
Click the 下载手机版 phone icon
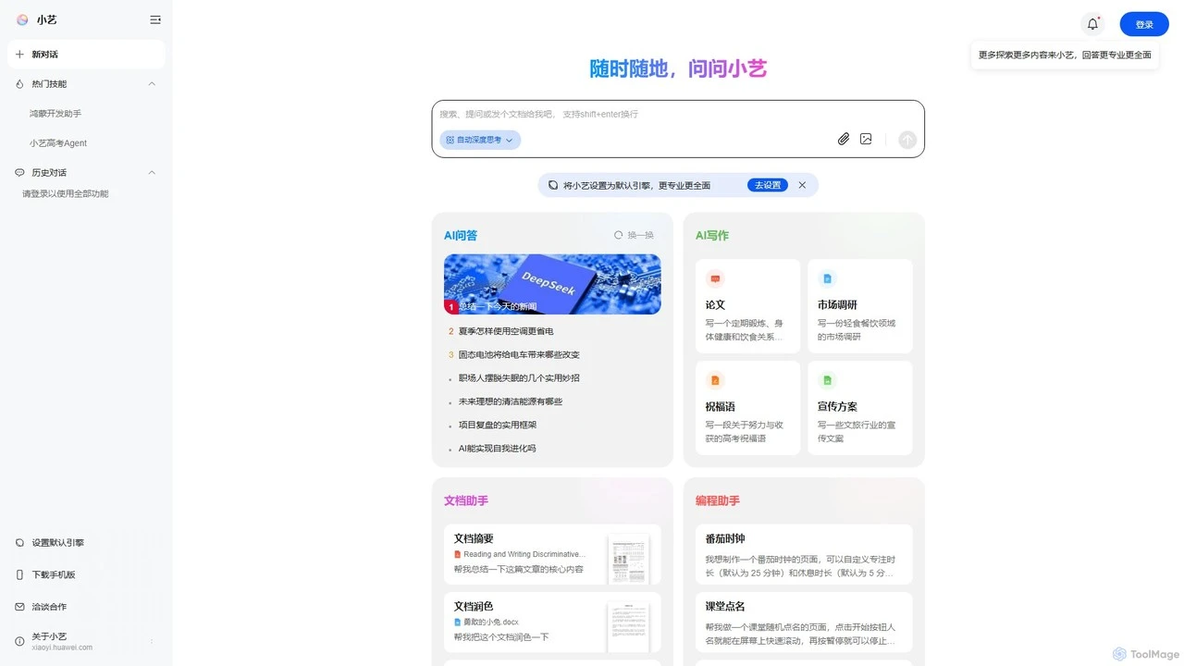tap(20, 574)
